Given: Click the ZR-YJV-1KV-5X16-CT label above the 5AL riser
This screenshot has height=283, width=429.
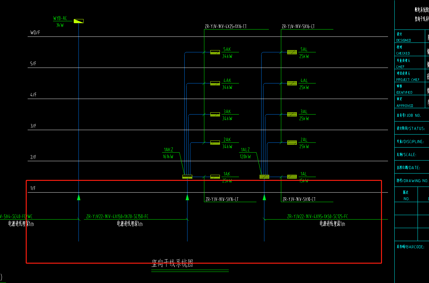Looking at the screenshot, I should coord(298,27).
